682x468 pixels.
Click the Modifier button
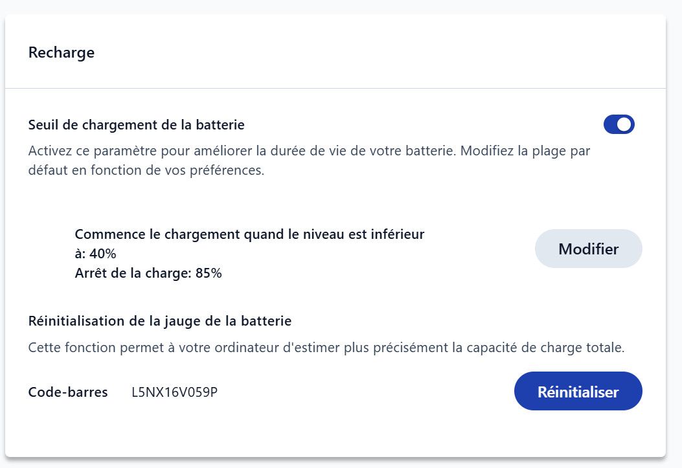point(588,249)
